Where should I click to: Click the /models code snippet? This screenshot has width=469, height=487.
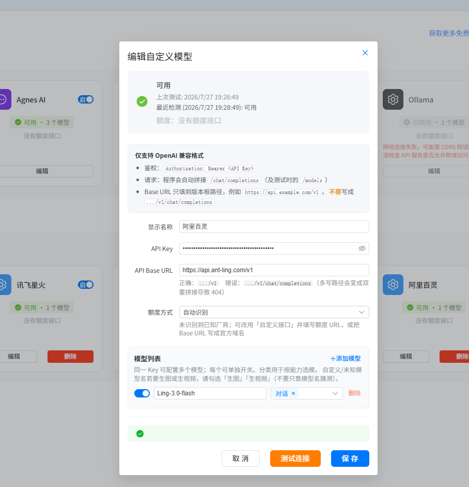click(x=312, y=180)
